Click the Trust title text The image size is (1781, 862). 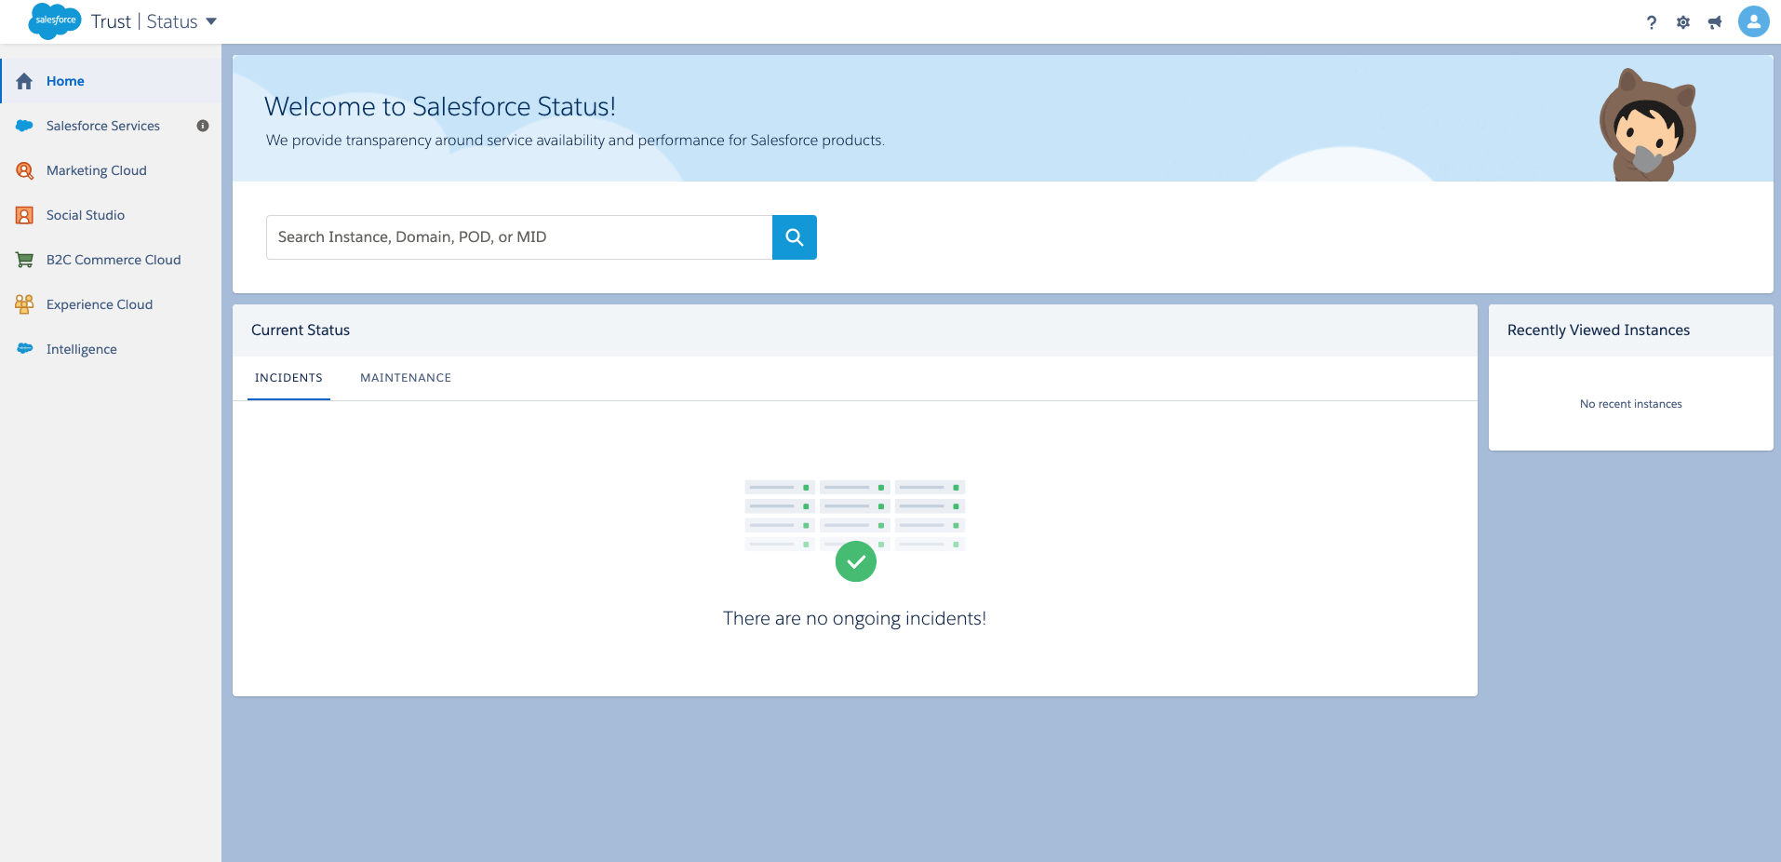(111, 21)
